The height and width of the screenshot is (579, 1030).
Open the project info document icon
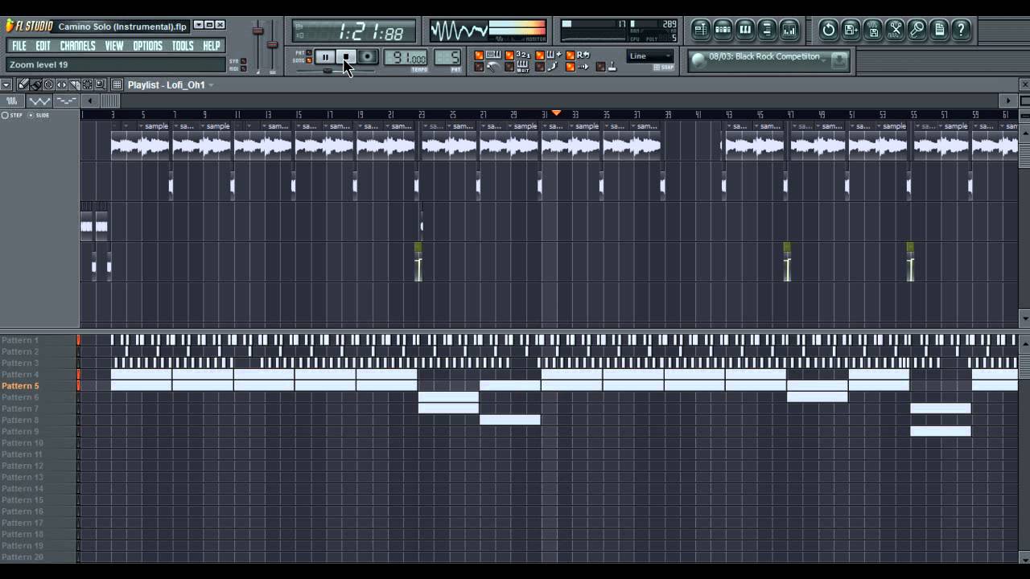(x=939, y=30)
